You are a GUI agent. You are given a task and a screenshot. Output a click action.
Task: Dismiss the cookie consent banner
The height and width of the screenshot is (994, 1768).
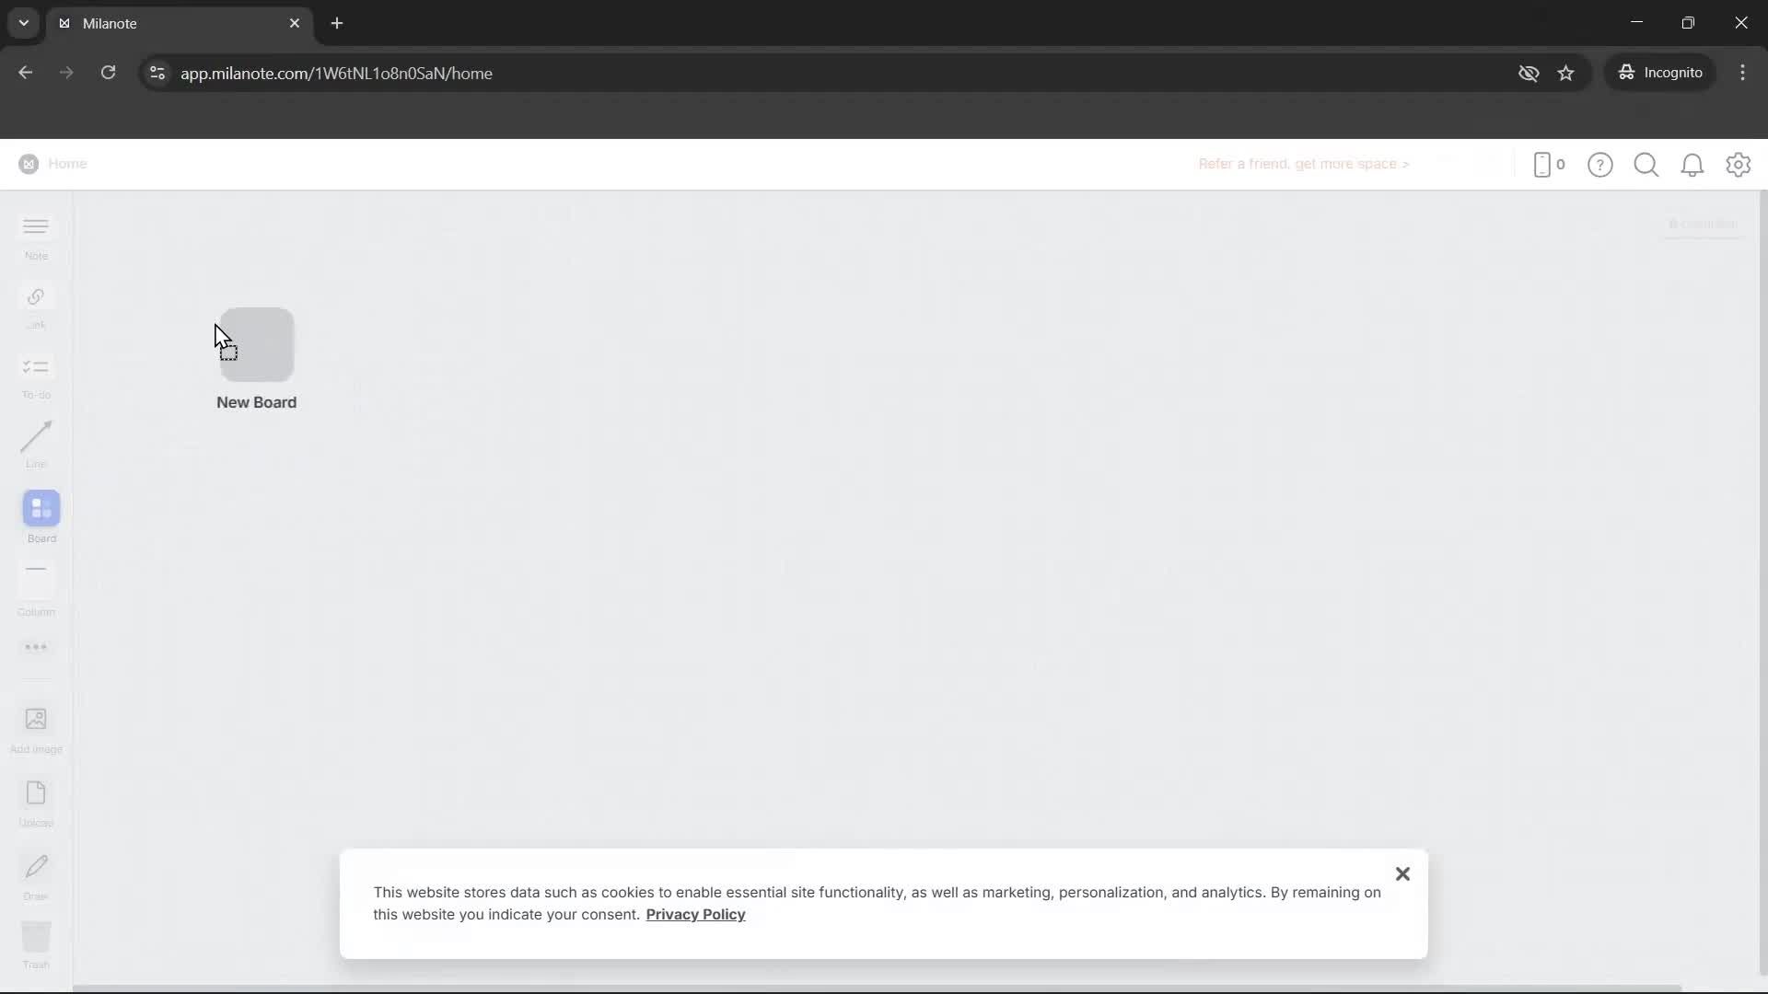coord(1402,873)
